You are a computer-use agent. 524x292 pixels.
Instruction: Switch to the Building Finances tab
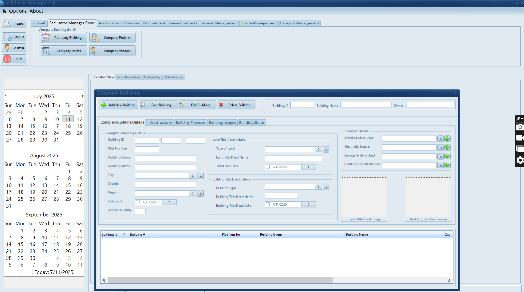(190, 122)
